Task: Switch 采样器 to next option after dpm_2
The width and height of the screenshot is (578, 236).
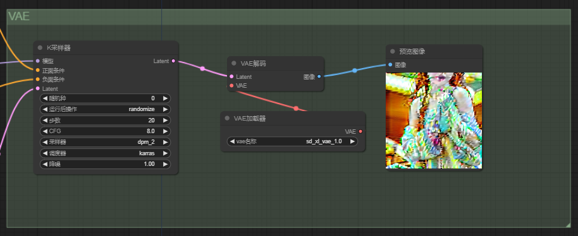Action: pyautogui.click(x=166, y=142)
